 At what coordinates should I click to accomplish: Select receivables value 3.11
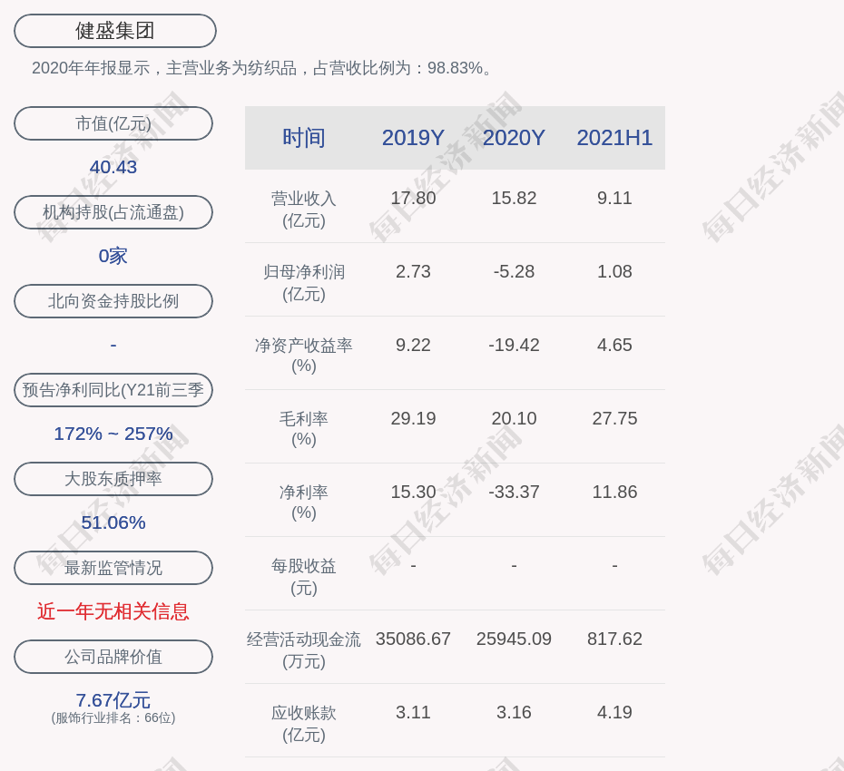tap(413, 712)
